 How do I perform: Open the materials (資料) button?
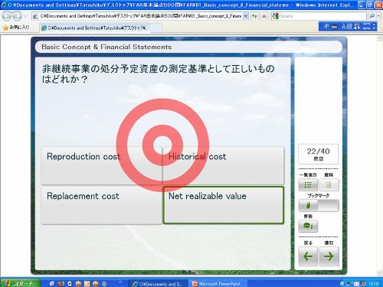coord(329,184)
